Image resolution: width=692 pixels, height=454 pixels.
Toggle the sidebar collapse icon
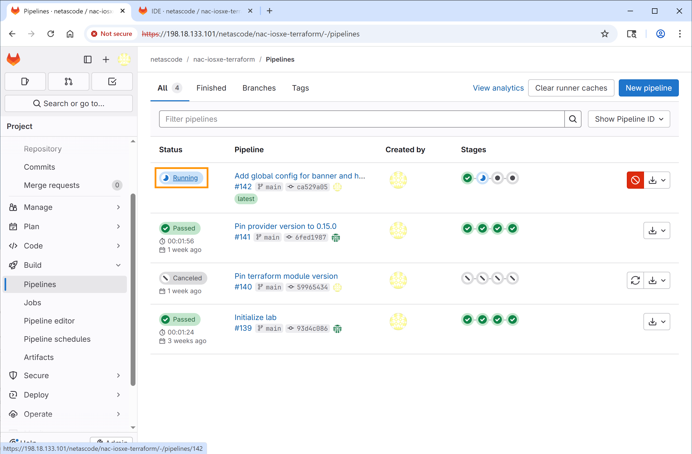[87, 59]
